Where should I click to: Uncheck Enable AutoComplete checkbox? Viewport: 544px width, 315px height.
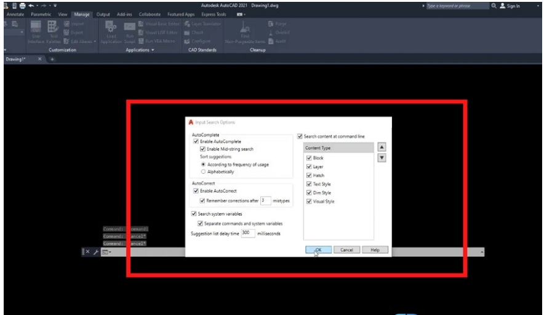tap(196, 141)
